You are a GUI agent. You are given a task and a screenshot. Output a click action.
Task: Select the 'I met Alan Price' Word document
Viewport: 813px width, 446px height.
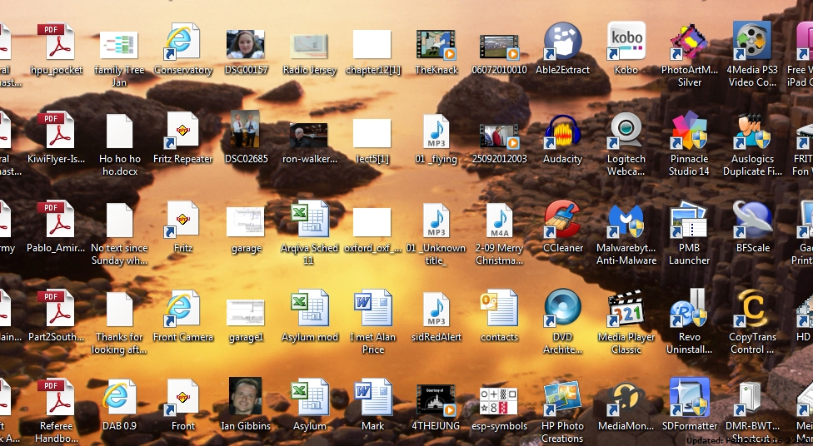(x=372, y=310)
